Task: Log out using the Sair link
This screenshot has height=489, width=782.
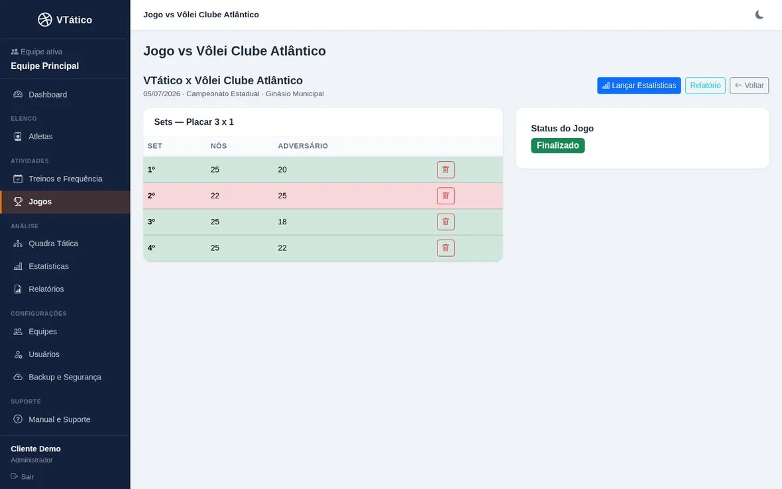Action: 23,476
